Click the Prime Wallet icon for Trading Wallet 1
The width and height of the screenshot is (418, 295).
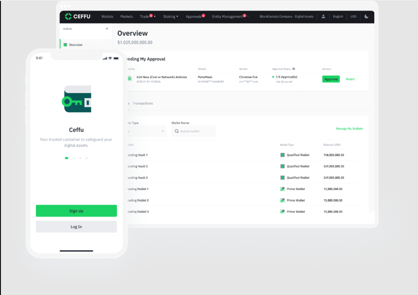pos(282,189)
